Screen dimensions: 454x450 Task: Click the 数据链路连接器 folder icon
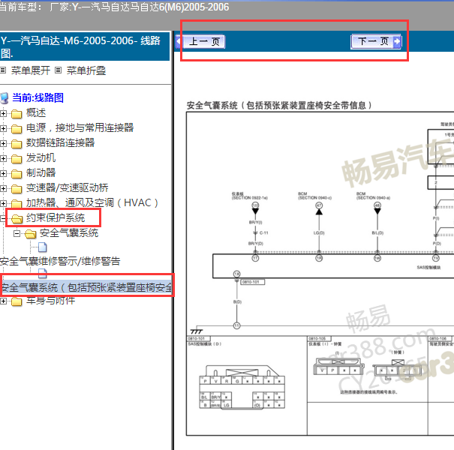(x=17, y=144)
